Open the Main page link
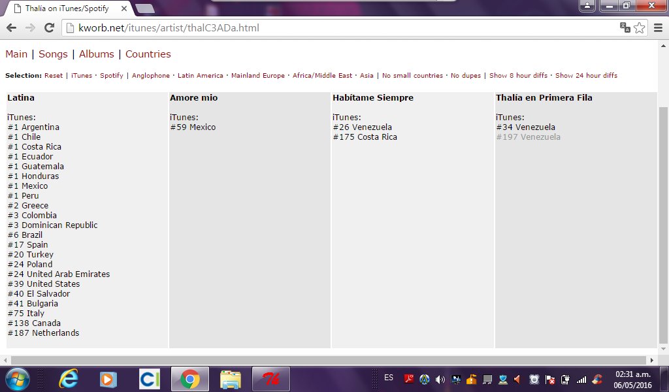Image resolution: width=669 pixels, height=392 pixels. 16,54
